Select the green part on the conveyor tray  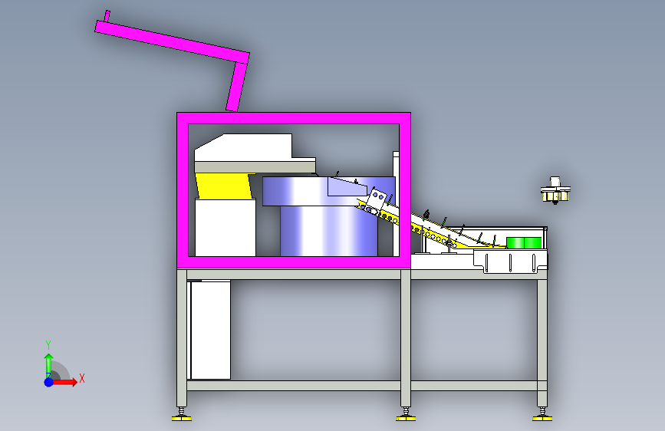524,243
